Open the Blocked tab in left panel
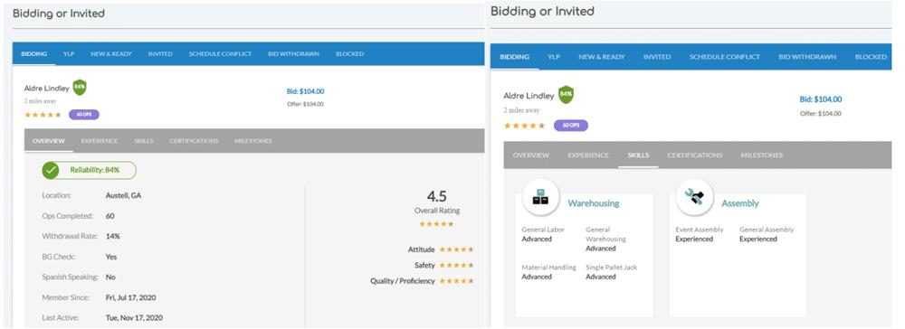This screenshot has height=329, width=905. [x=349, y=53]
